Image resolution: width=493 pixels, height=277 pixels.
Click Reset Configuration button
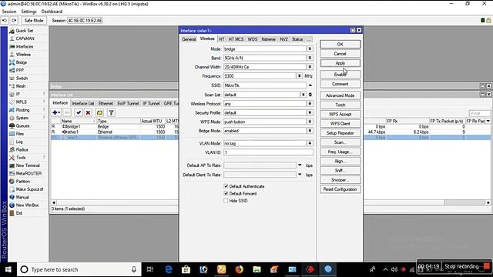[x=340, y=189]
